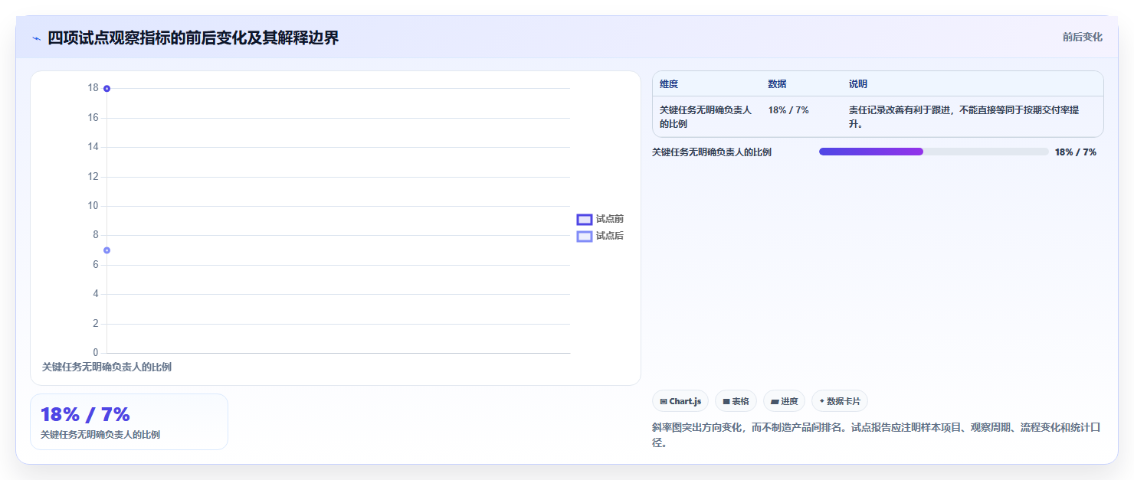This screenshot has width=1134, height=480.
Task: Click the 试点后 data point at 7
Action: pos(107,250)
